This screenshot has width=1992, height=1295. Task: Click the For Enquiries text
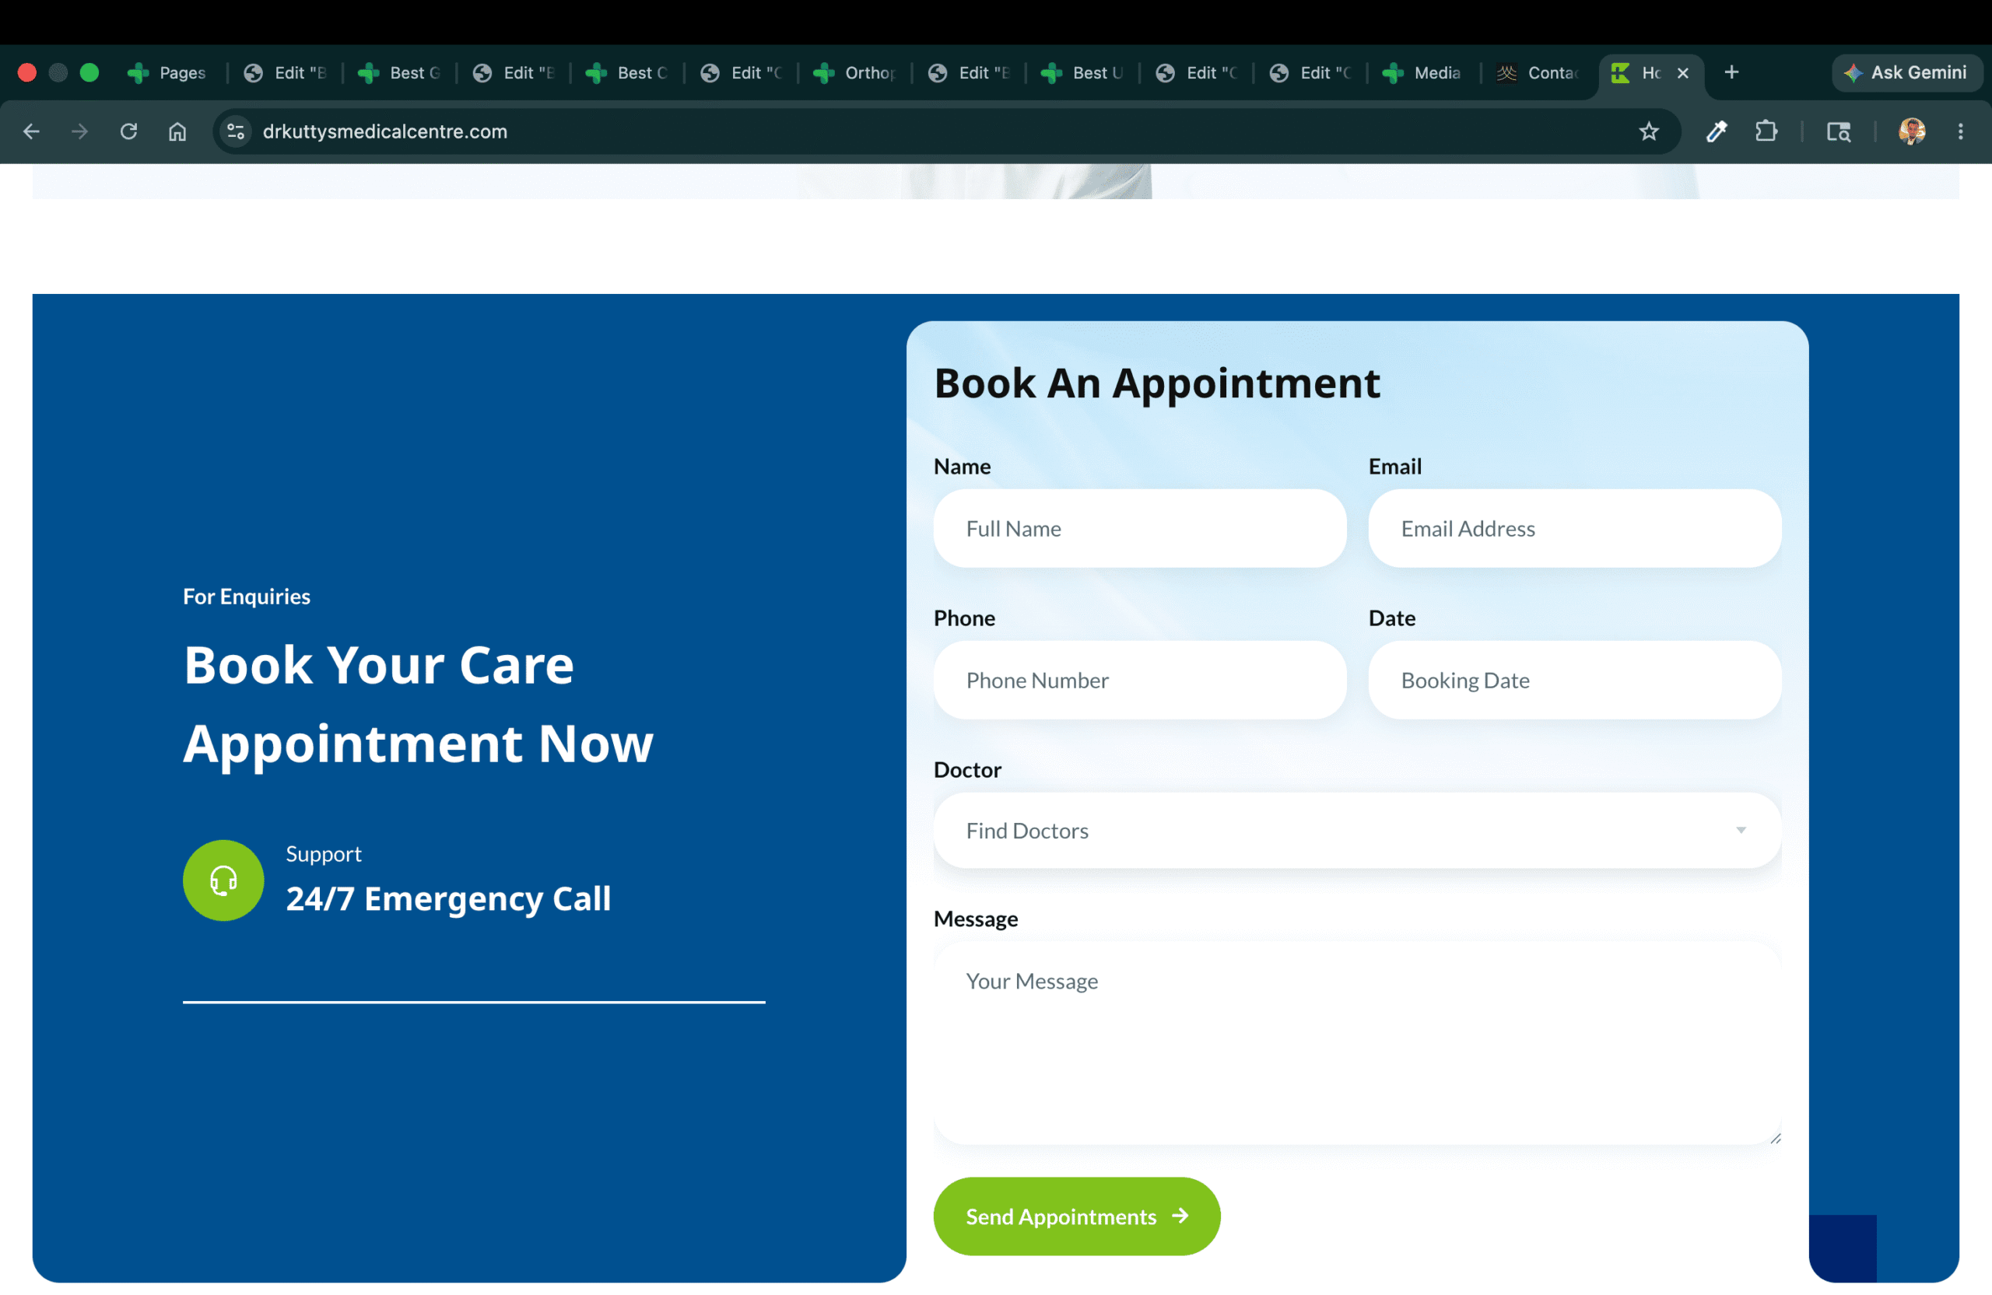[246, 597]
